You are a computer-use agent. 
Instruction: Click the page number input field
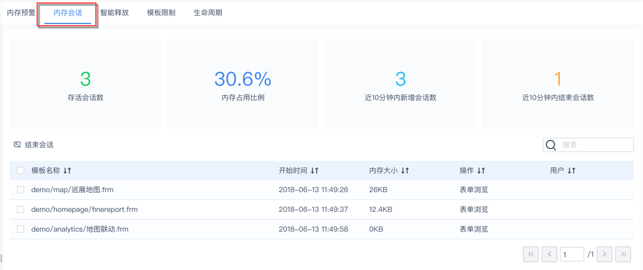pyautogui.click(x=572, y=254)
